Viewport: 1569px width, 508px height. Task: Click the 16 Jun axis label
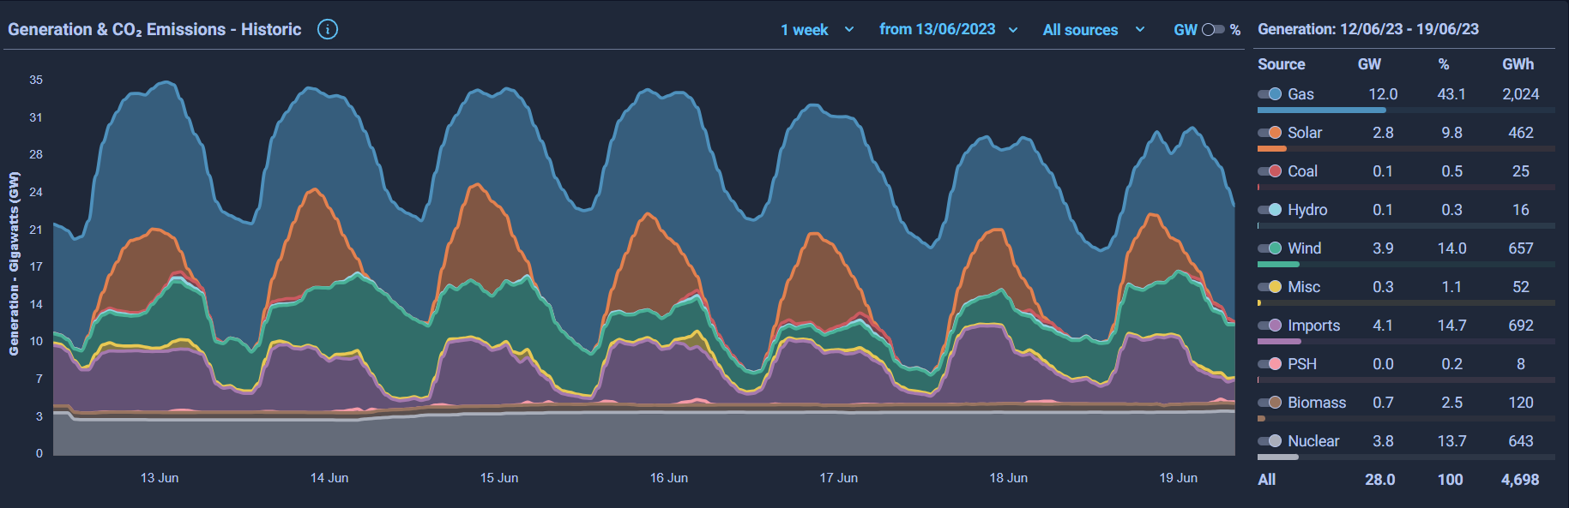669,478
